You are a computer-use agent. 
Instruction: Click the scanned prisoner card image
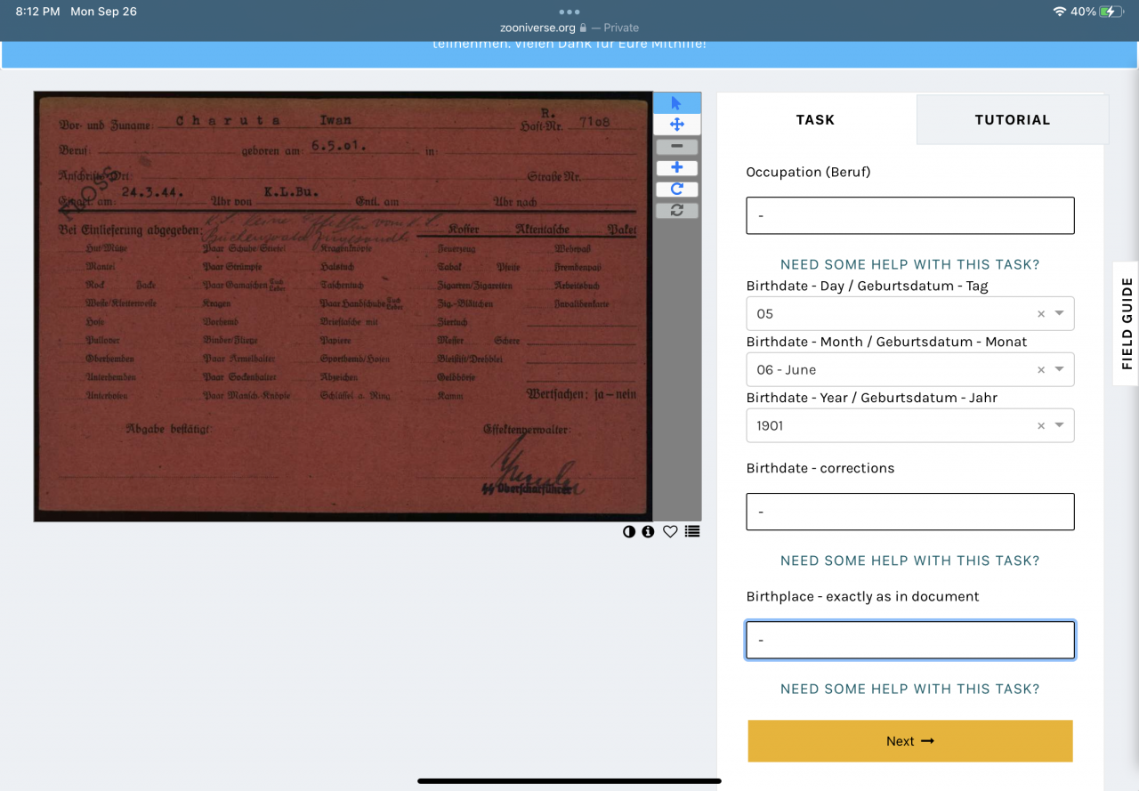pyautogui.click(x=343, y=306)
